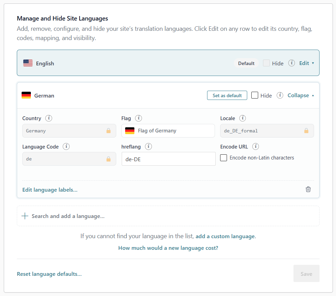Viewport: 336px width, 296px height.
Task: Click the lock icon in the Country field
Action: point(108,131)
